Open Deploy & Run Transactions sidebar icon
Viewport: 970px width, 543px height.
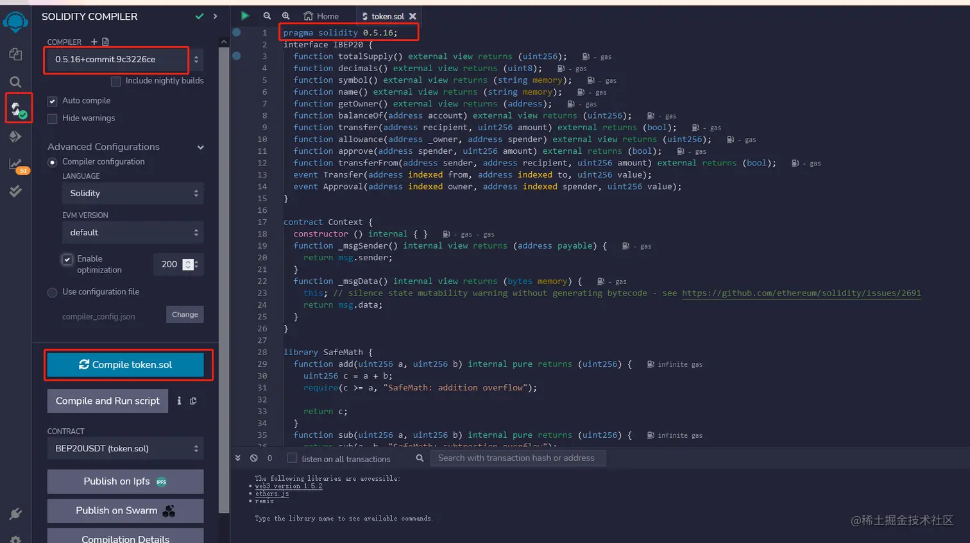(x=15, y=136)
